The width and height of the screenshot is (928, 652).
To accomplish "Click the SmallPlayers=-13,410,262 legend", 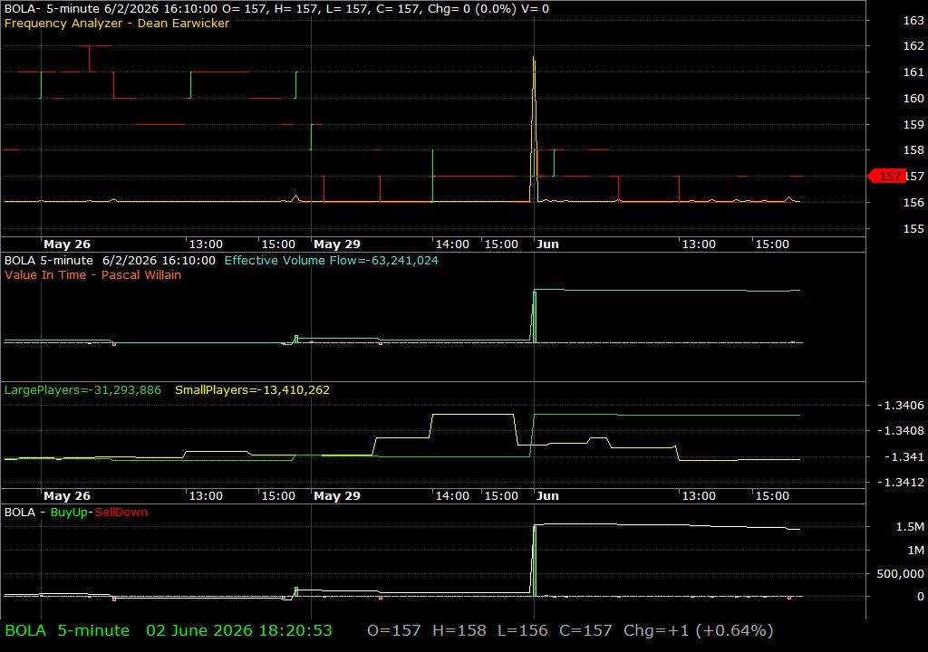I will point(252,390).
